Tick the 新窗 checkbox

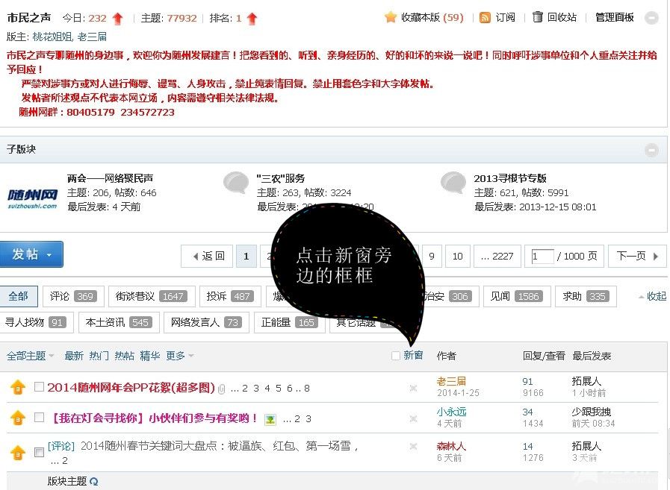pos(396,356)
